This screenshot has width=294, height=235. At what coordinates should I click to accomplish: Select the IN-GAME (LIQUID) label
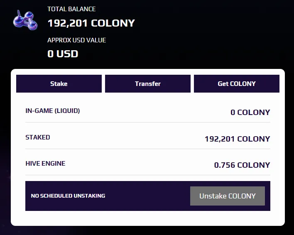(x=53, y=111)
